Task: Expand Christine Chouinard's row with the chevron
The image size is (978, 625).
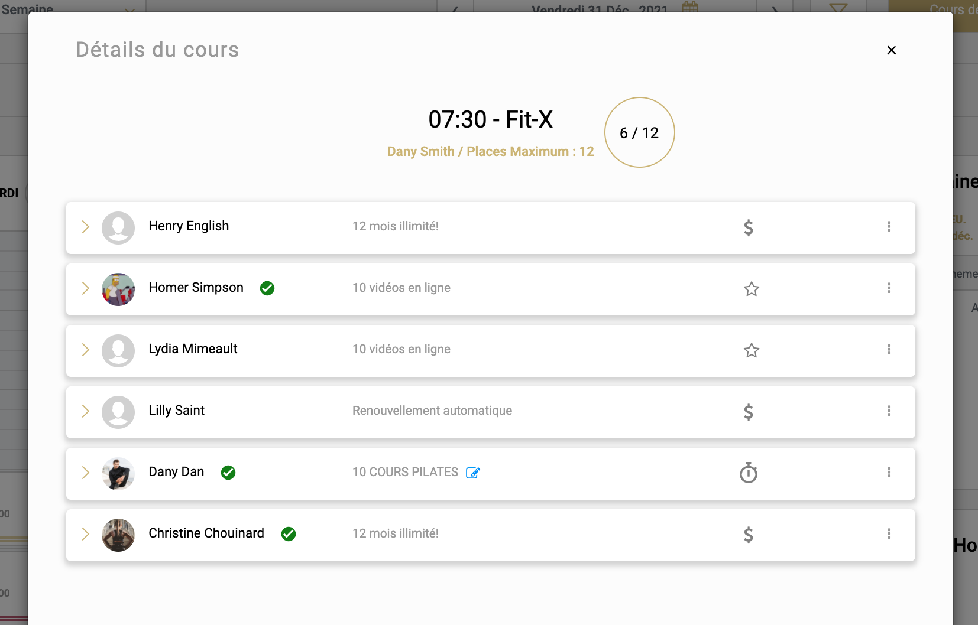Action: pos(86,534)
